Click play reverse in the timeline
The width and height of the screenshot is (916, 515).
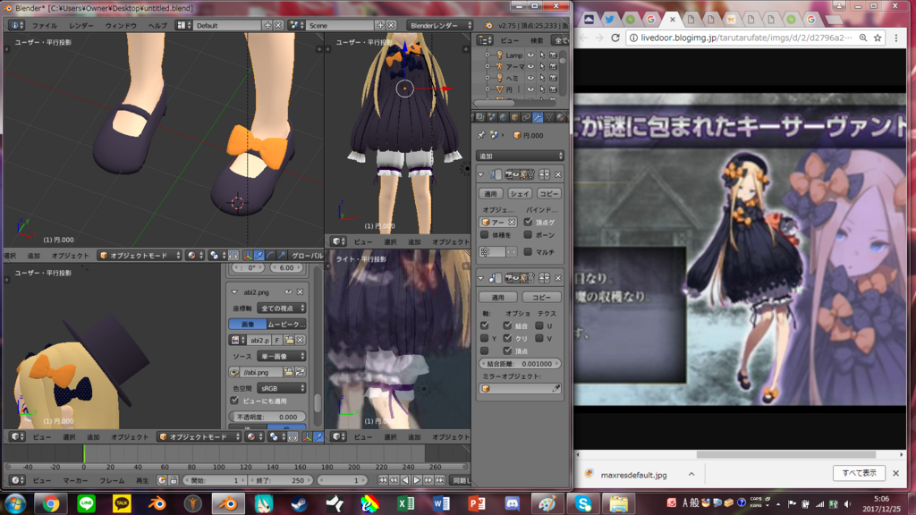coord(405,480)
